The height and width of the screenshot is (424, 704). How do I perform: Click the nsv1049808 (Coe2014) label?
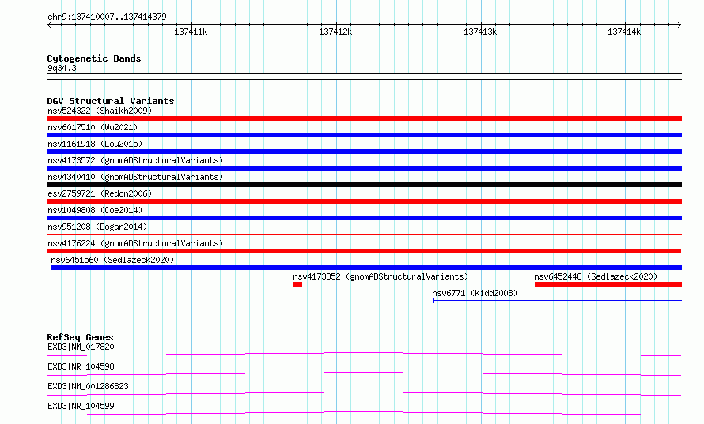pos(95,210)
